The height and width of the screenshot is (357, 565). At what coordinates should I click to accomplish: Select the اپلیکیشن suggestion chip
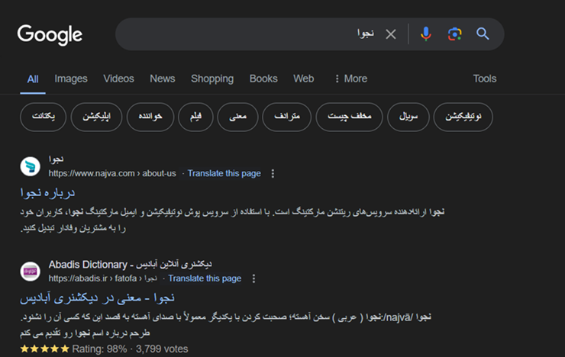coord(96,117)
